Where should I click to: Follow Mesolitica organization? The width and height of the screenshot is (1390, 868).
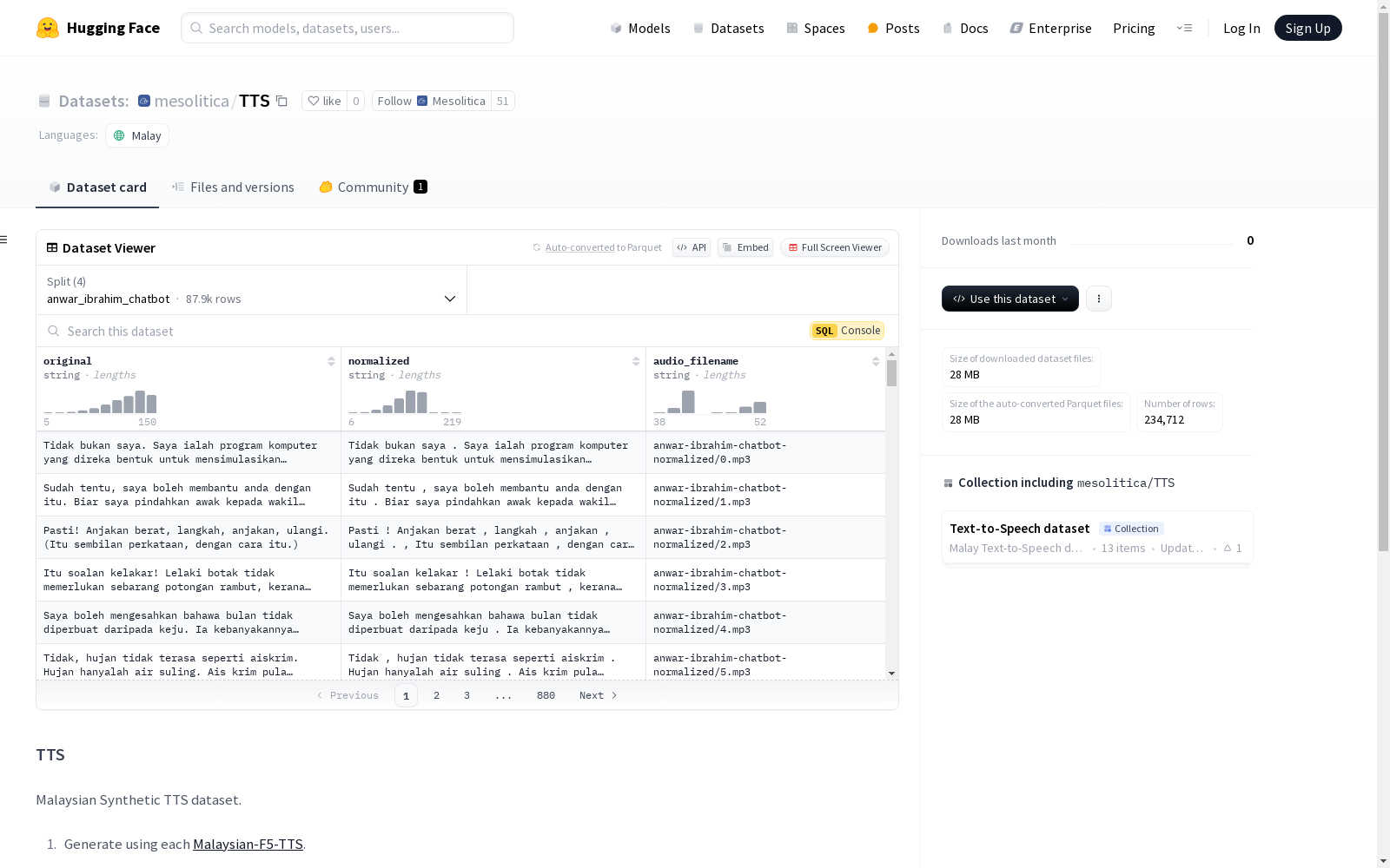(432, 101)
